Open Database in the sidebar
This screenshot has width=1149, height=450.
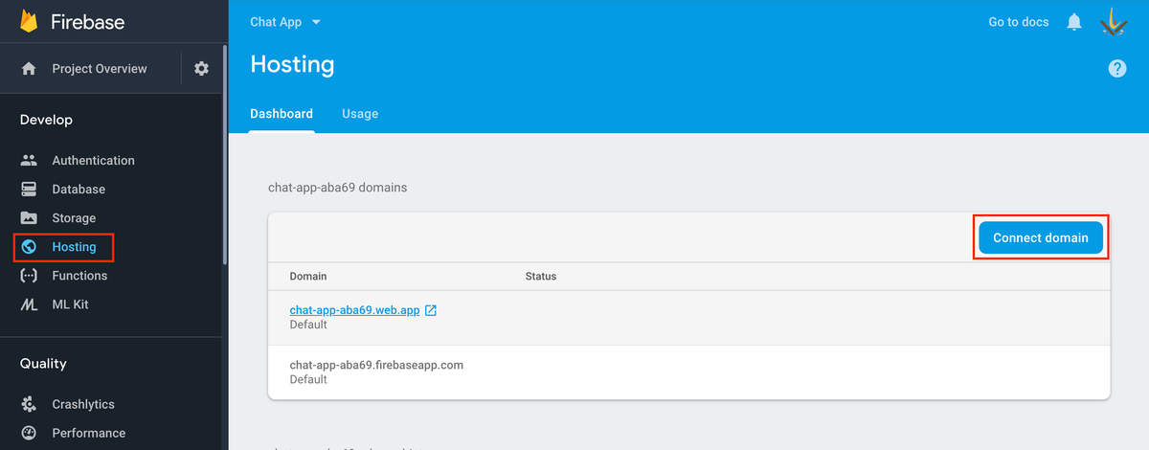point(79,190)
